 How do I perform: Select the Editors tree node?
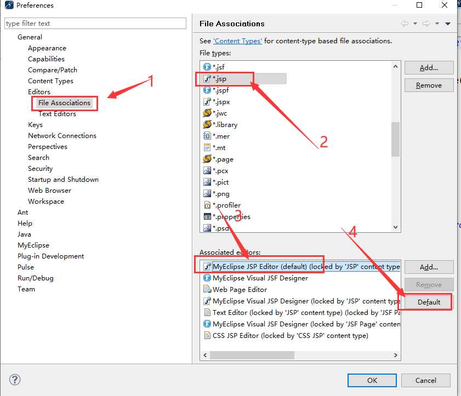point(39,91)
